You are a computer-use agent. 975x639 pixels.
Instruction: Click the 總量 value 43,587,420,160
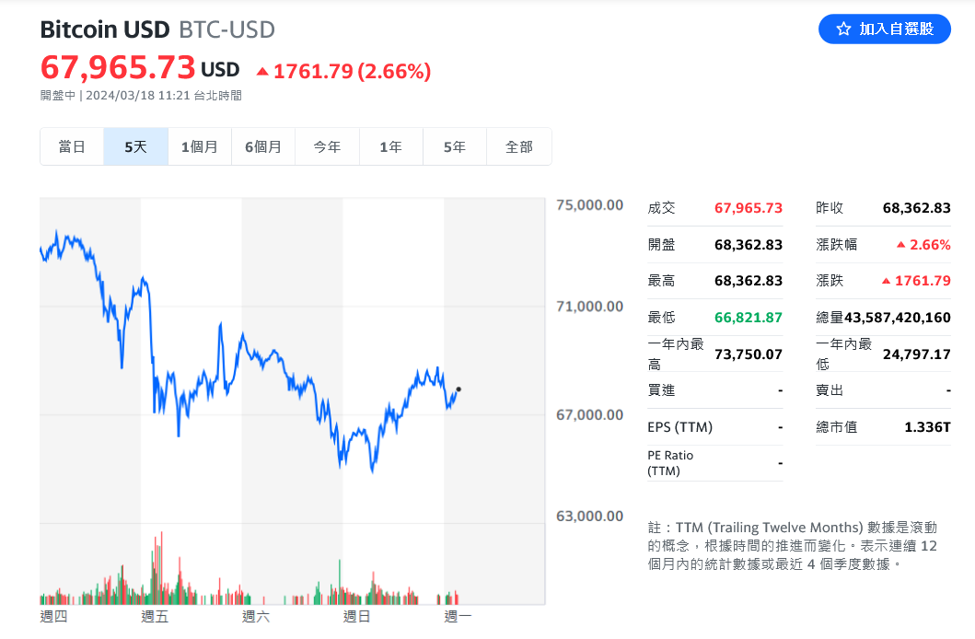898,318
